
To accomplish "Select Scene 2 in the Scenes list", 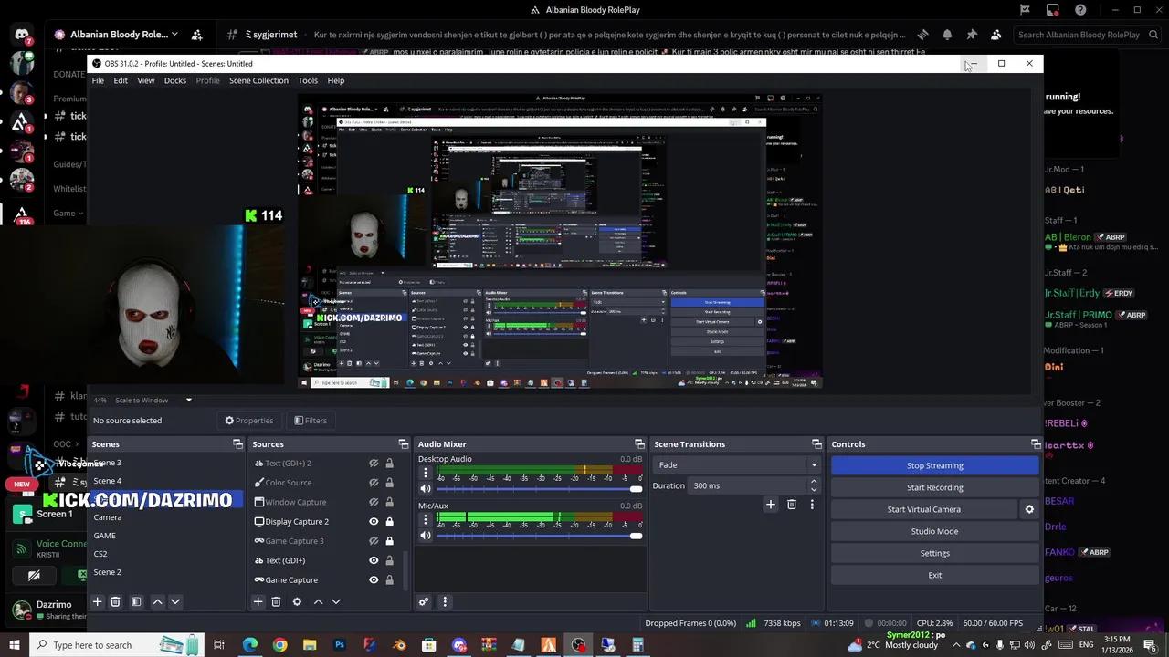I will (108, 571).
